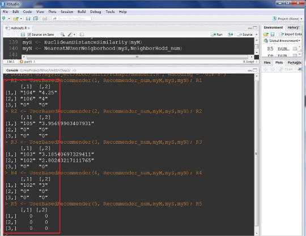Open the Session menu
The height and width of the screenshot is (236, 306).
click(67, 12)
